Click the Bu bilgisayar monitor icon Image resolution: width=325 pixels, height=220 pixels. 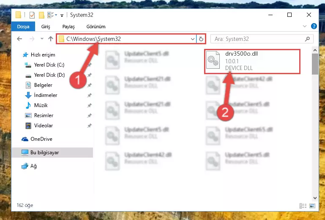click(x=25, y=153)
